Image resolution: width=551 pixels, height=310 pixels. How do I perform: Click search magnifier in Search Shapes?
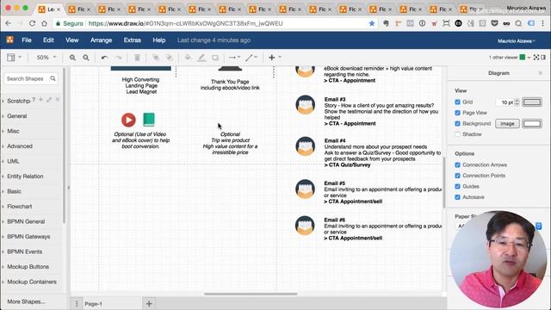point(53,78)
